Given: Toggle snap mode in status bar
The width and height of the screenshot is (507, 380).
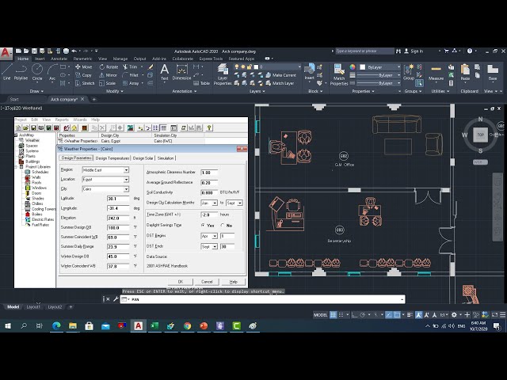Looking at the screenshot, I should 341,315.
